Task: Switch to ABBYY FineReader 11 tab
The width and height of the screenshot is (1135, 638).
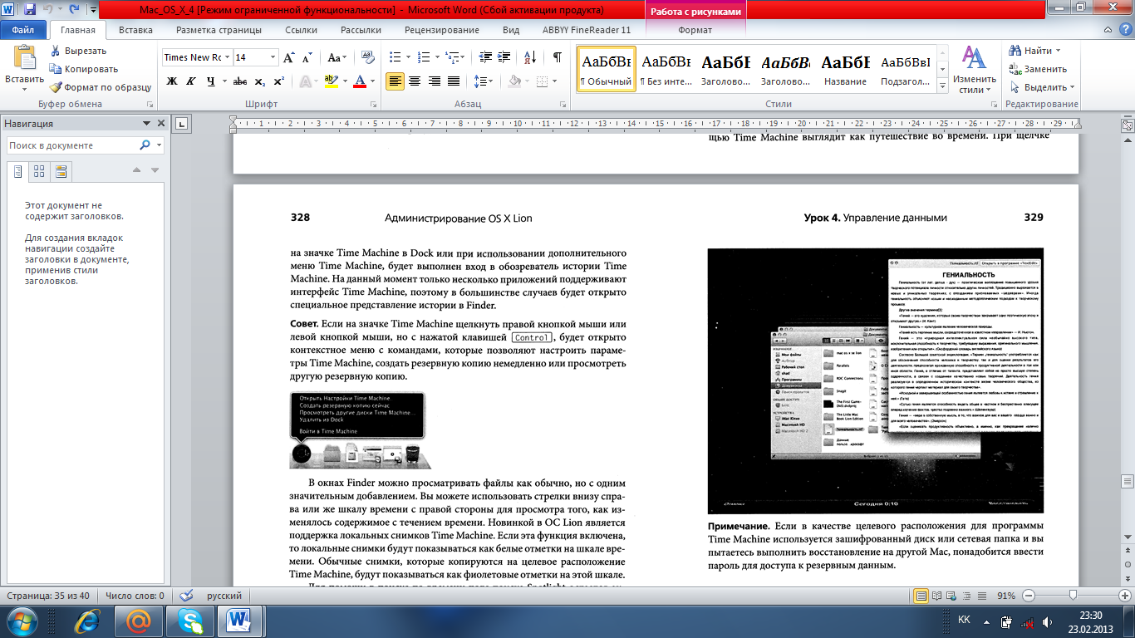Action: pyautogui.click(x=587, y=30)
